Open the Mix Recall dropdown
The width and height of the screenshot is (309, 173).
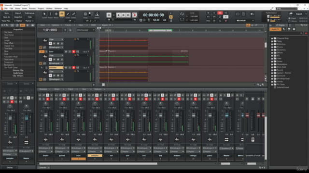click(x=245, y=20)
